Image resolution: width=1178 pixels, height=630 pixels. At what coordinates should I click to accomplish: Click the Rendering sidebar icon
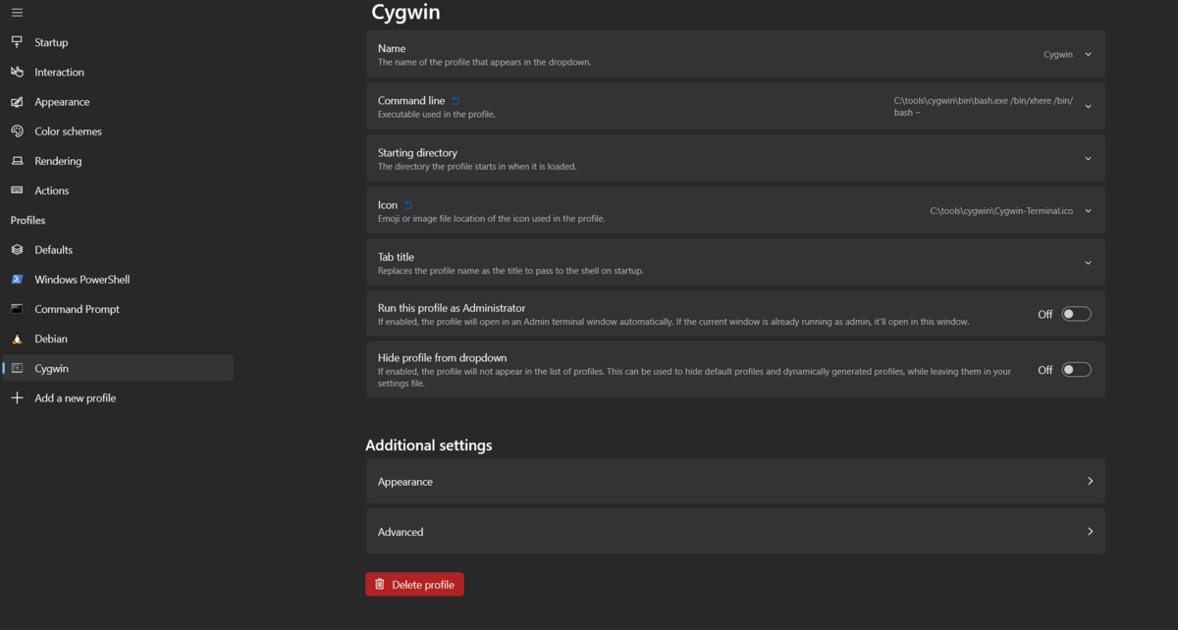17,161
